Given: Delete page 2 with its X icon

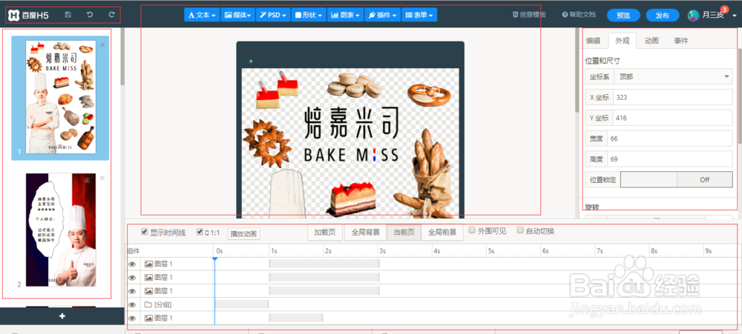Looking at the screenshot, I should 102,178.
